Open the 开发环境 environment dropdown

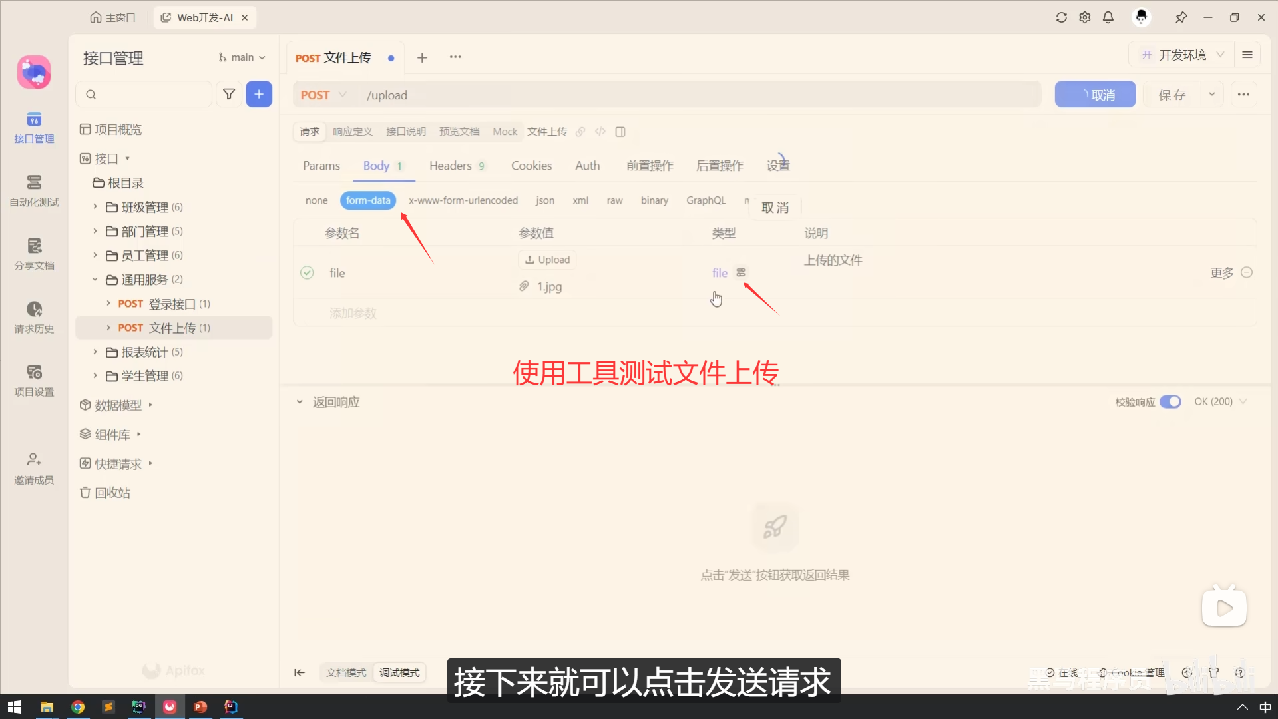(x=1182, y=55)
